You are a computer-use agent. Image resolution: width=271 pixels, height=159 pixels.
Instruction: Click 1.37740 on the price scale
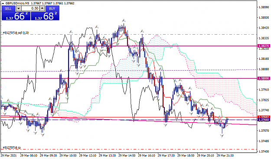[x=264, y=110]
